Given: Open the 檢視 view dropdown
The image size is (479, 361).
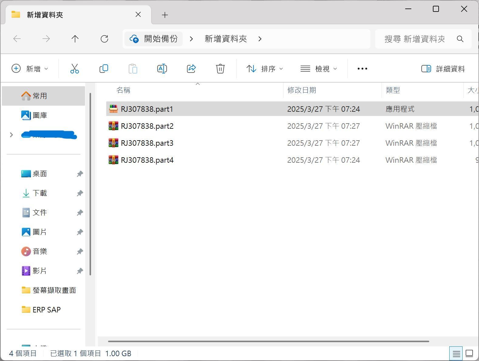Looking at the screenshot, I should [318, 69].
